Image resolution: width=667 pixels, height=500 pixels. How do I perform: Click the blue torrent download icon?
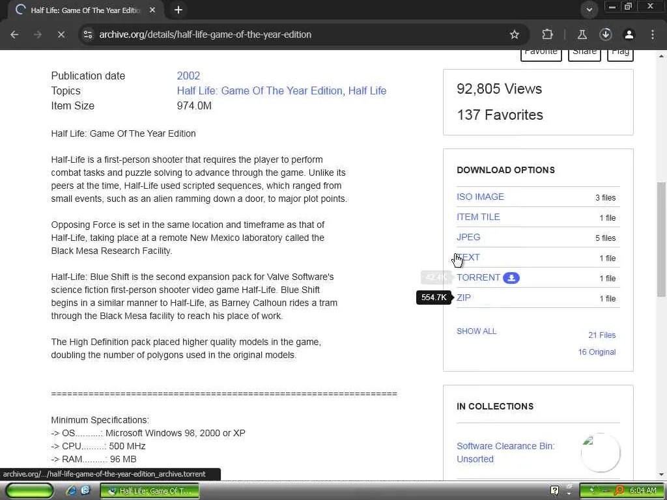pos(511,277)
